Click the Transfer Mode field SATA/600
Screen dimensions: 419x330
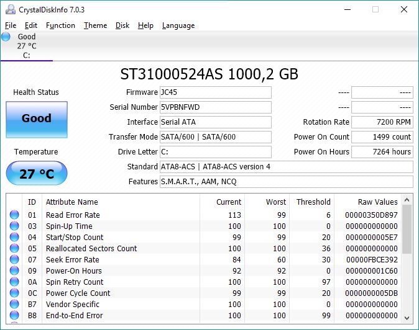click(x=216, y=137)
